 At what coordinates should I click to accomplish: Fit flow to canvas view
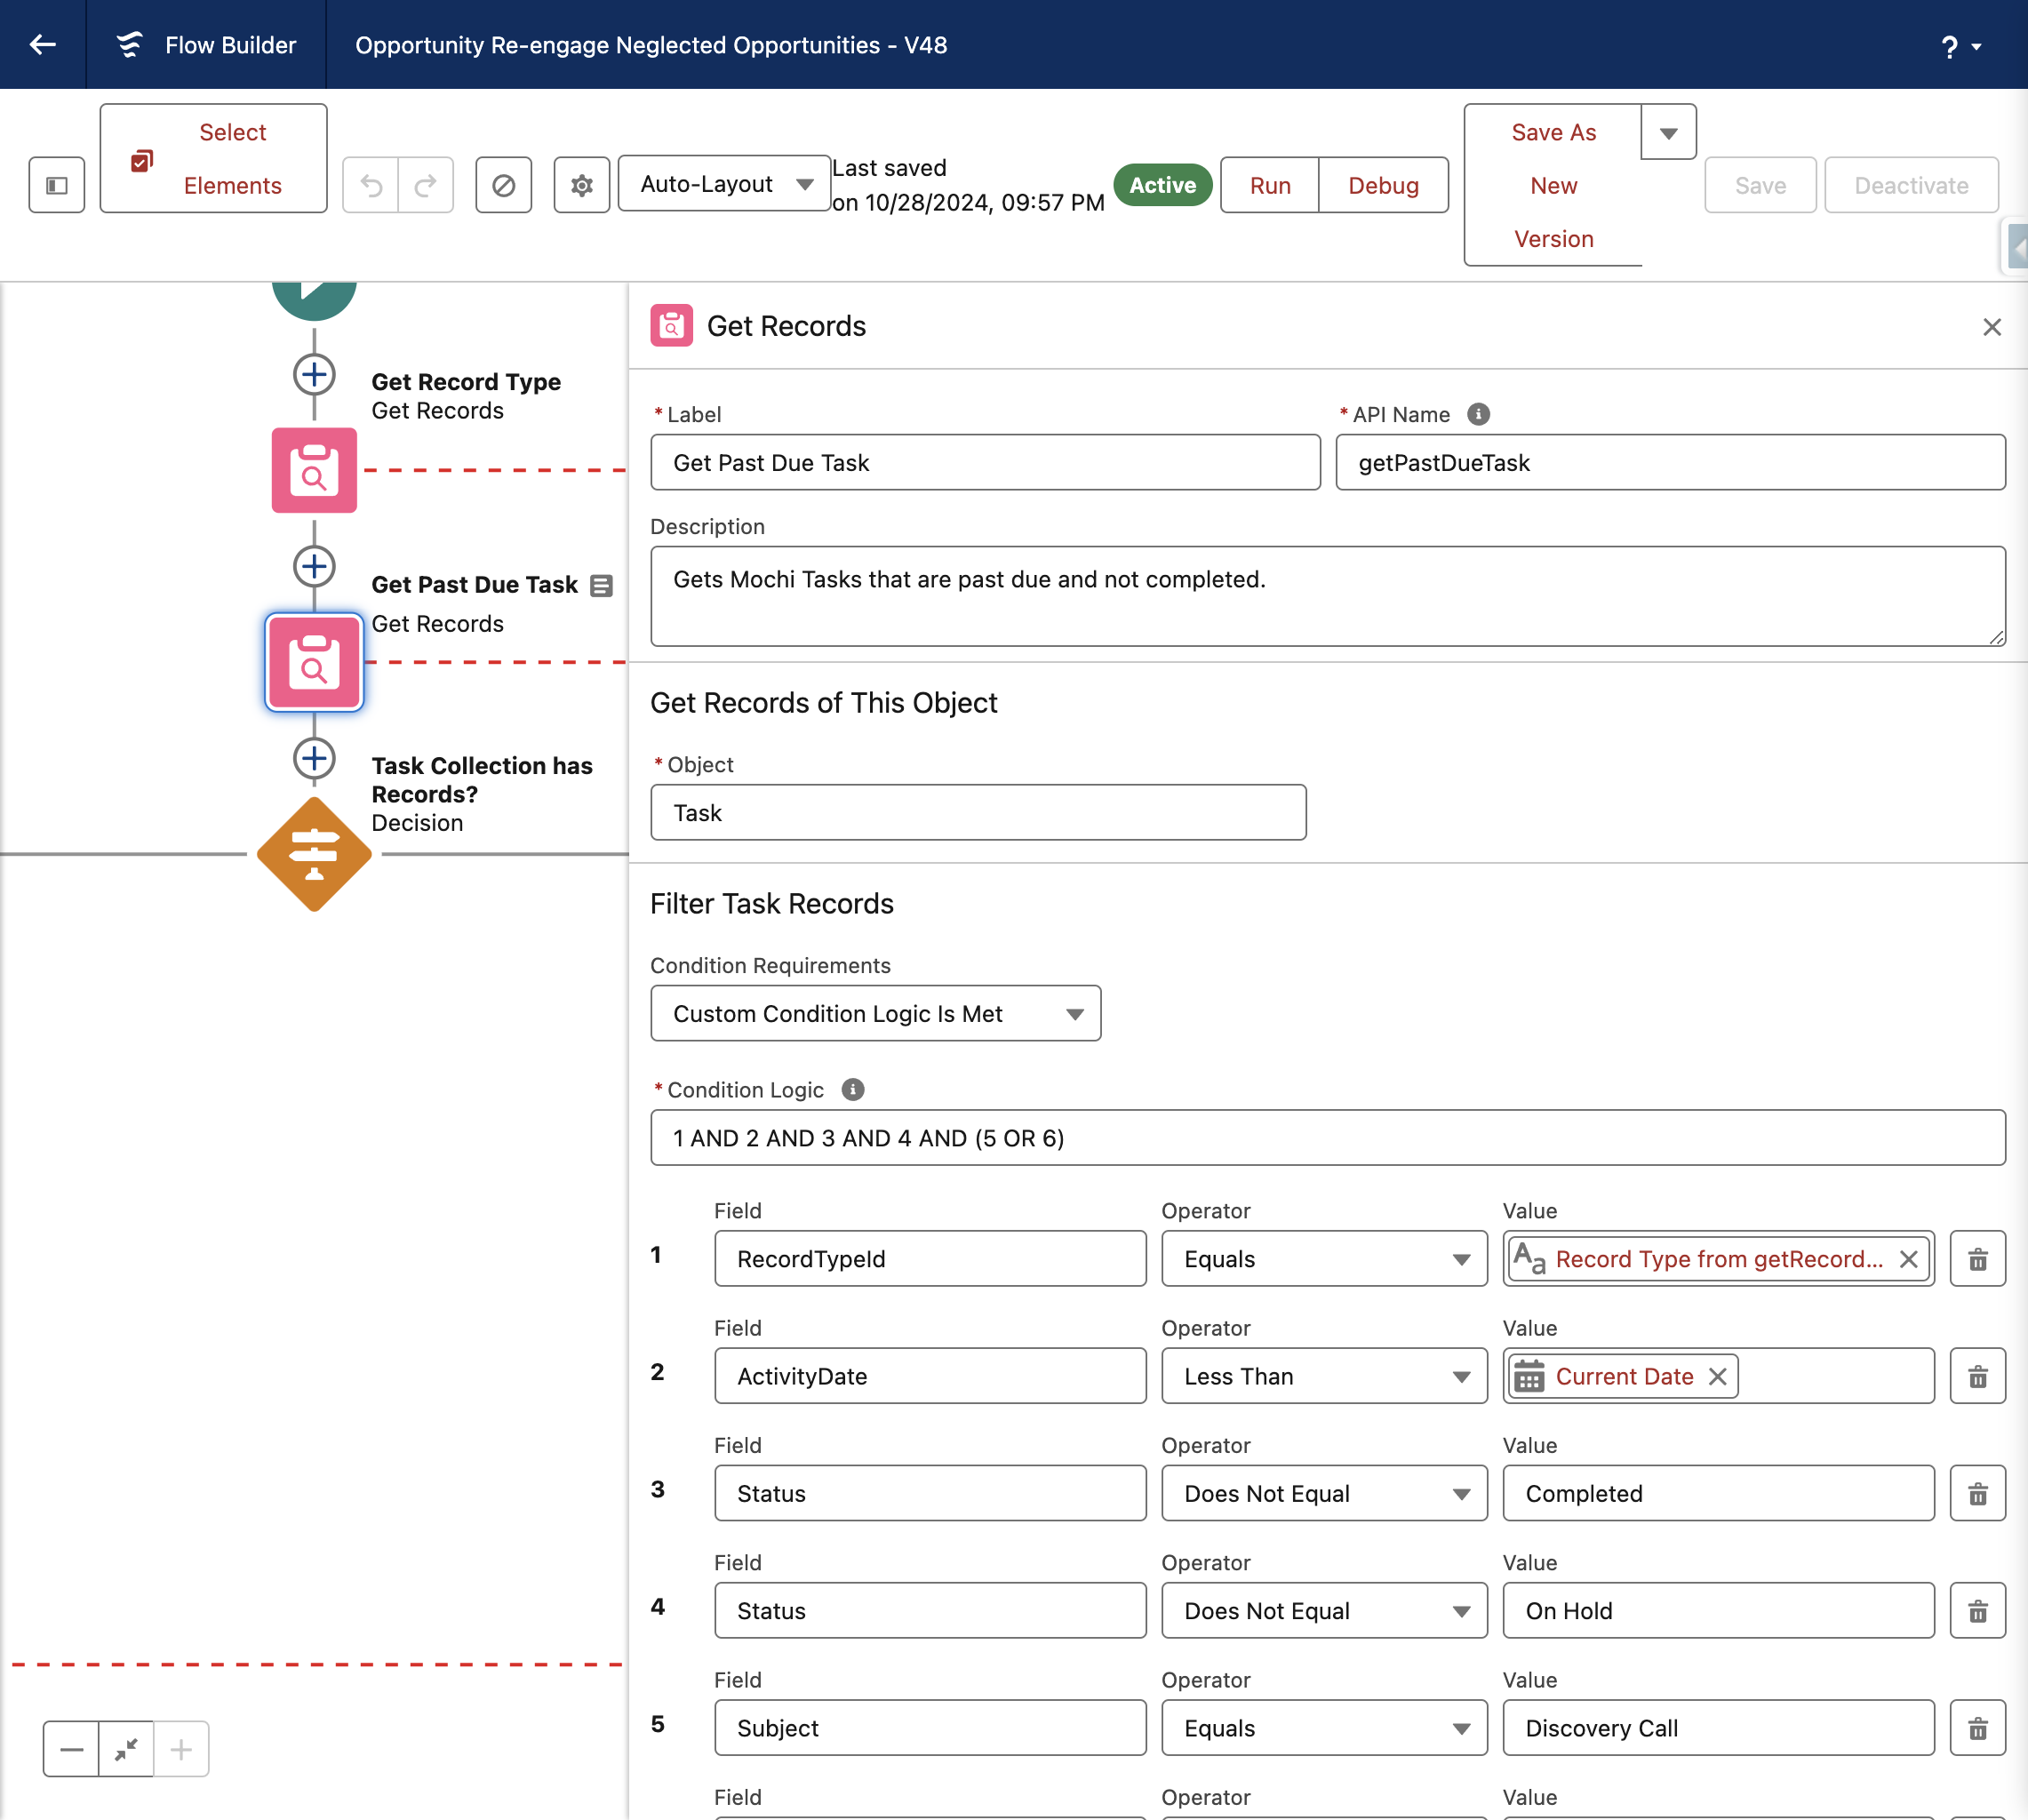tap(126, 1749)
